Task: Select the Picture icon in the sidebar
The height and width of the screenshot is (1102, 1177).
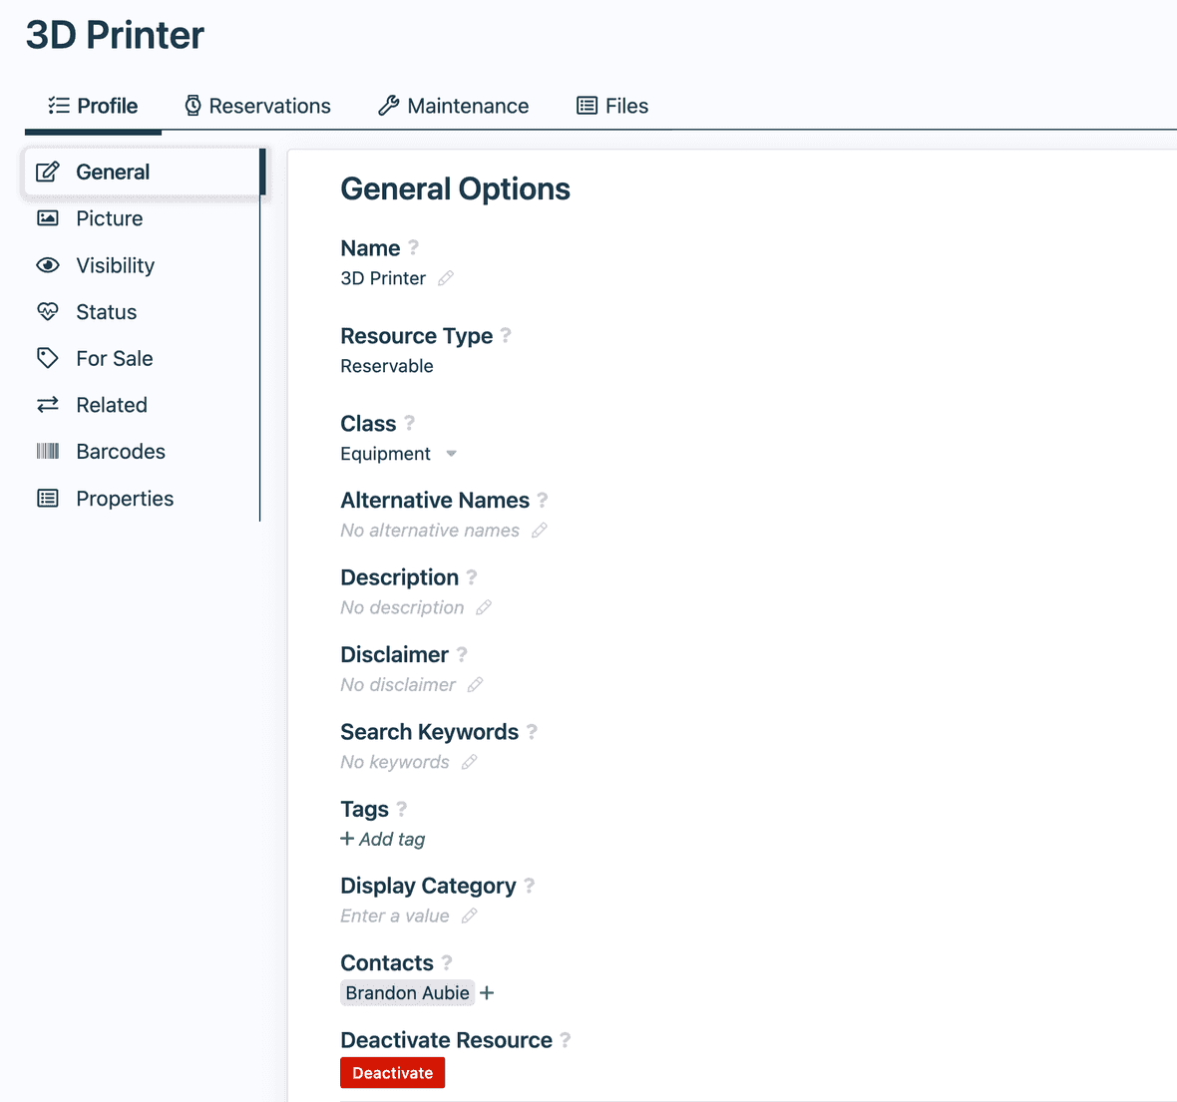Action: pyautogui.click(x=48, y=218)
